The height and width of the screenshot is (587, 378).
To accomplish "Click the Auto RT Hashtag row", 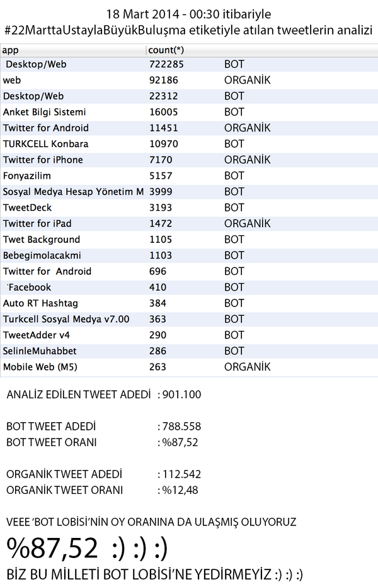I will 189,303.
